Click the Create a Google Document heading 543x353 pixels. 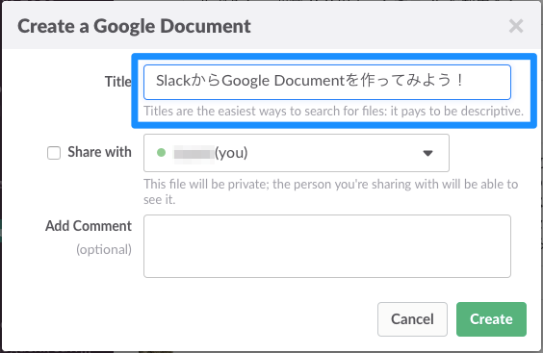(x=134, y=27)
